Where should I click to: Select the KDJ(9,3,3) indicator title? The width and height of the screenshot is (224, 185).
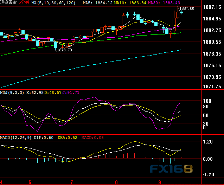tap(12, 92)
